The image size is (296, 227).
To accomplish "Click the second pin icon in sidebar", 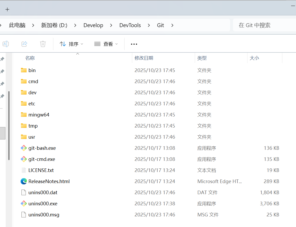I will 2,71.
